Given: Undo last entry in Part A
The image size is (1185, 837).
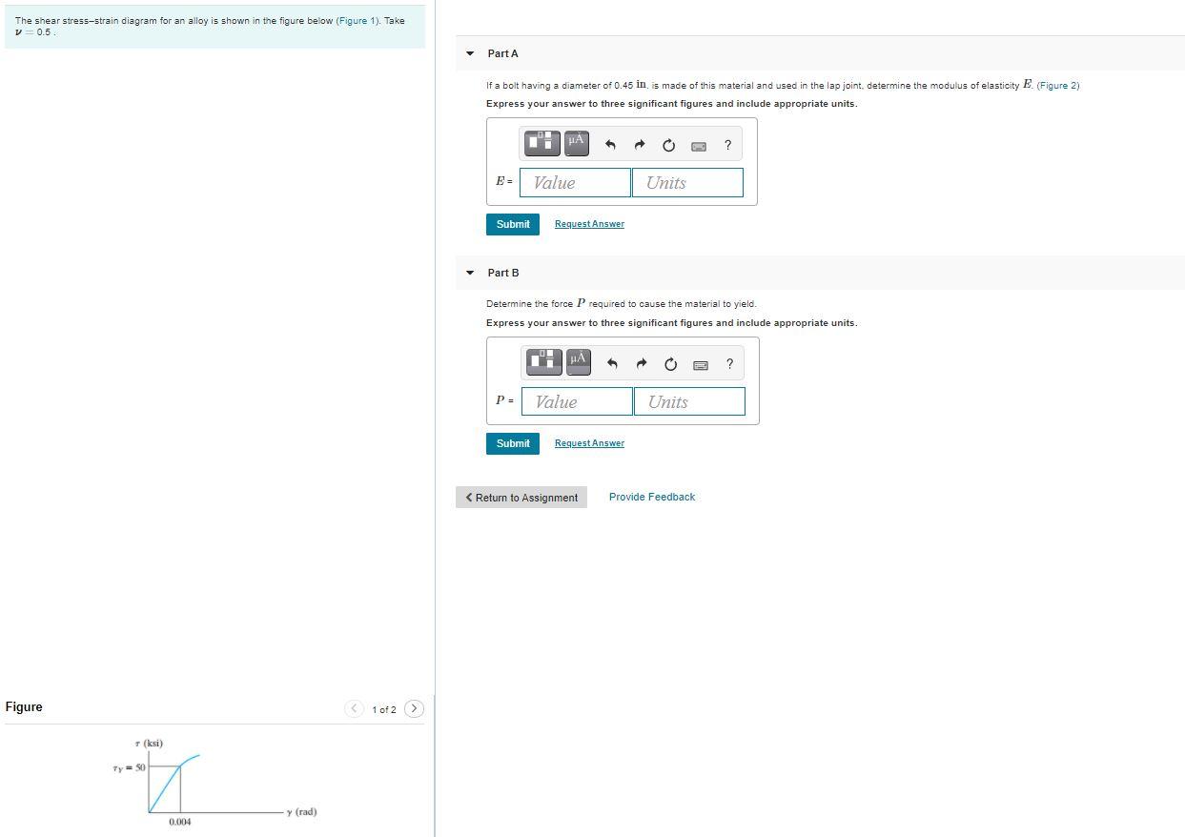Looking at the screenshot, I should coord(611,145).
